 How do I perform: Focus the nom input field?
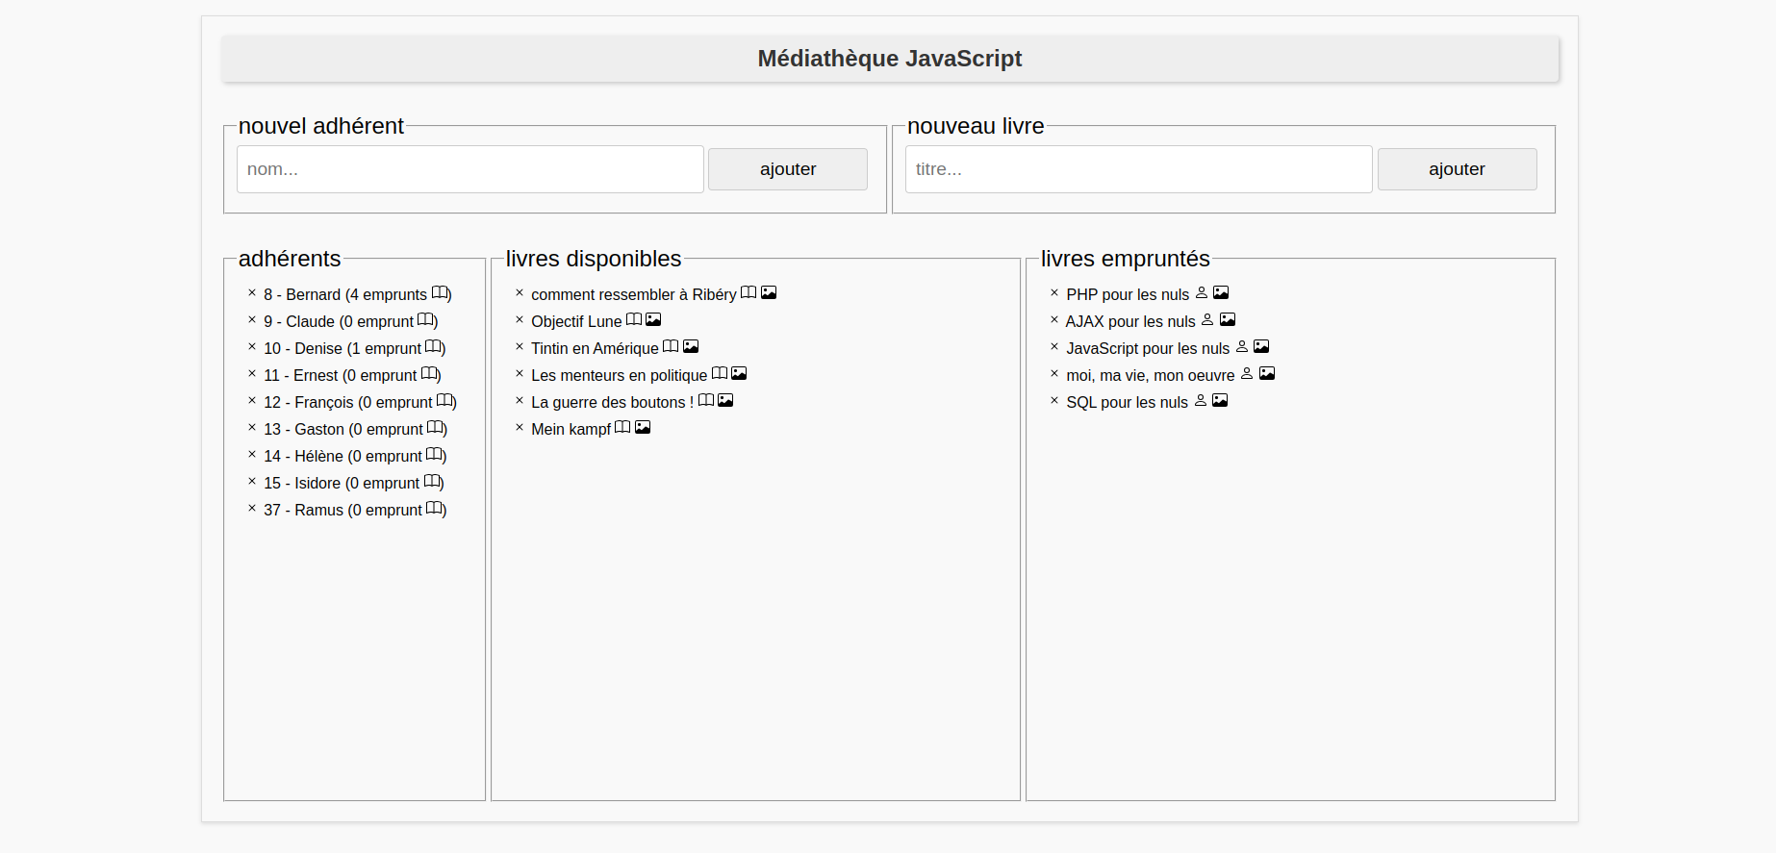469,169
